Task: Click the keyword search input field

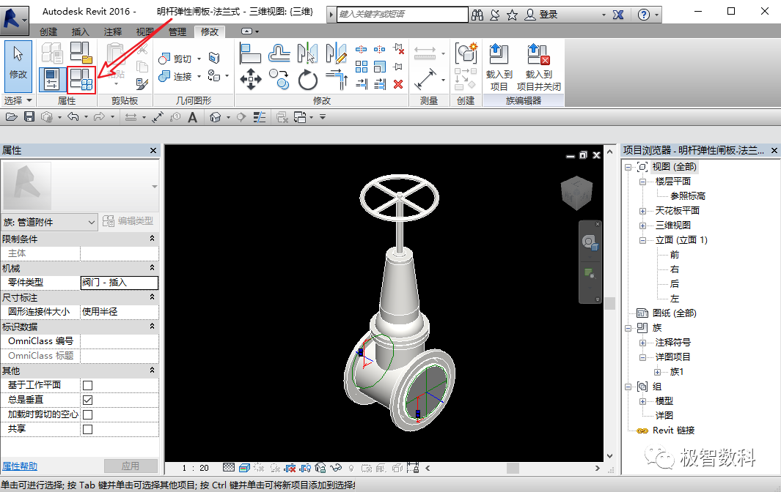Action: [x=403, y=15]
